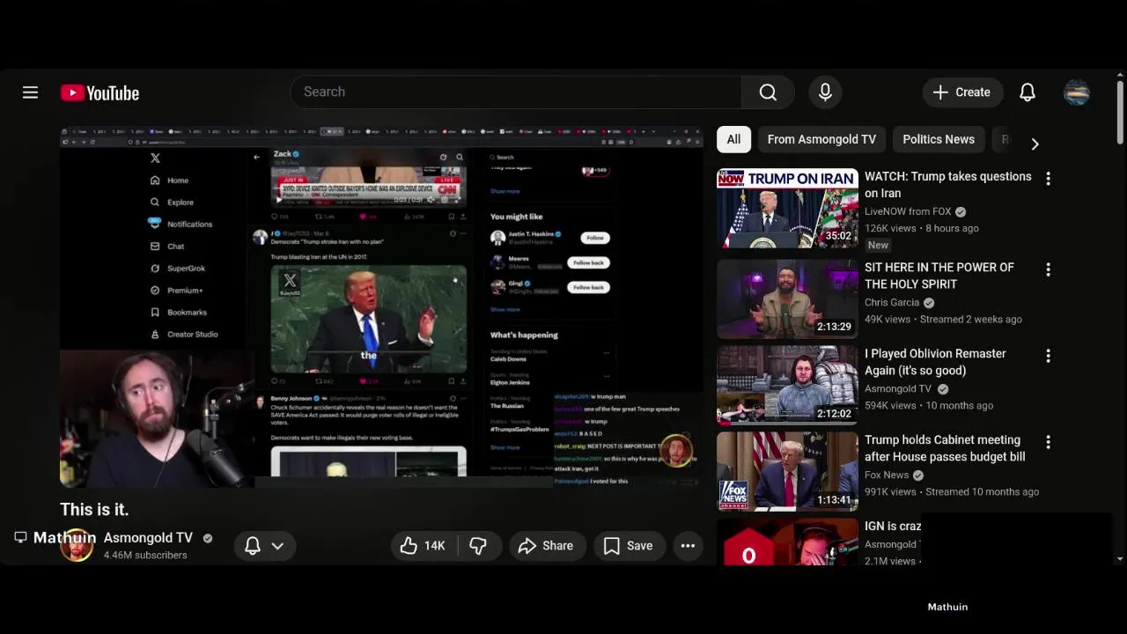Open Oblivion Remaster video thumbnail
This screenshot has height=634, width=1127.
tap(787, 385)
